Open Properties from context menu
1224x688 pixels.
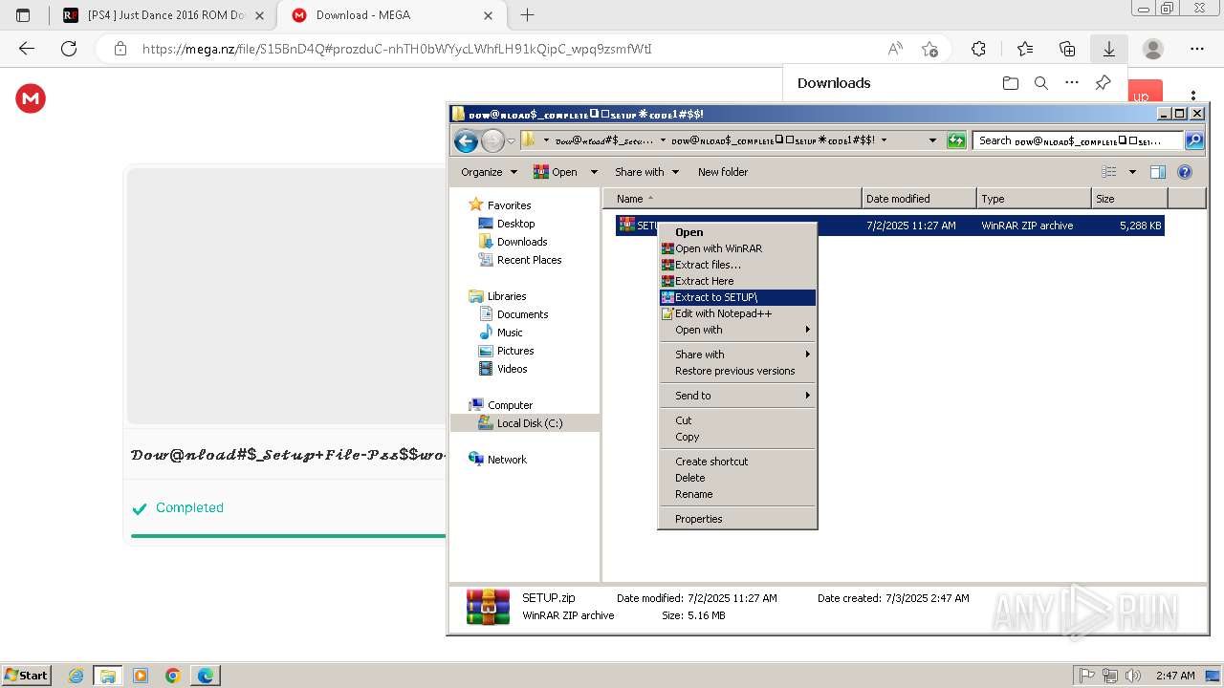[x=737, y=519]
